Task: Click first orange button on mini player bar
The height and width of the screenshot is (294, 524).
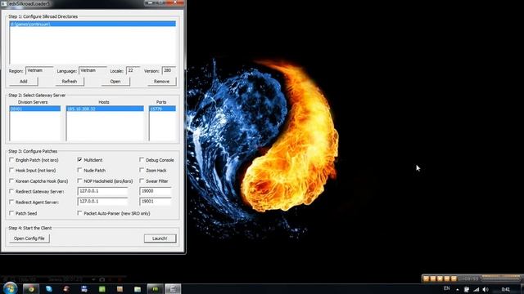Action: [426, 278]
